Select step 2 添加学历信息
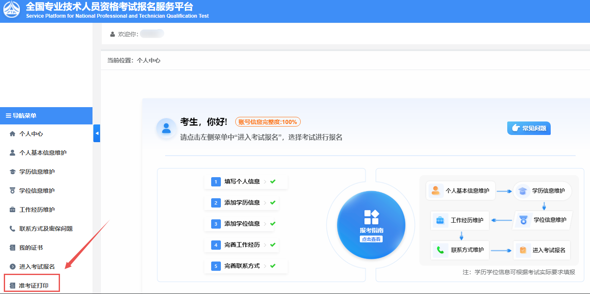590x294 pixels. [x=242, y=203]
